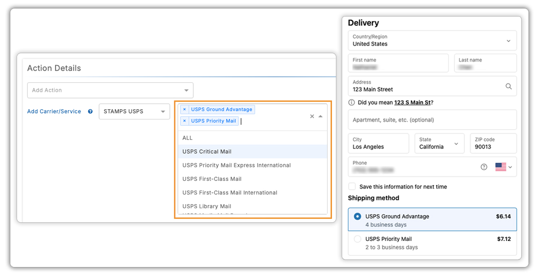Click the Action Details heading

click(x=54, y=68)
